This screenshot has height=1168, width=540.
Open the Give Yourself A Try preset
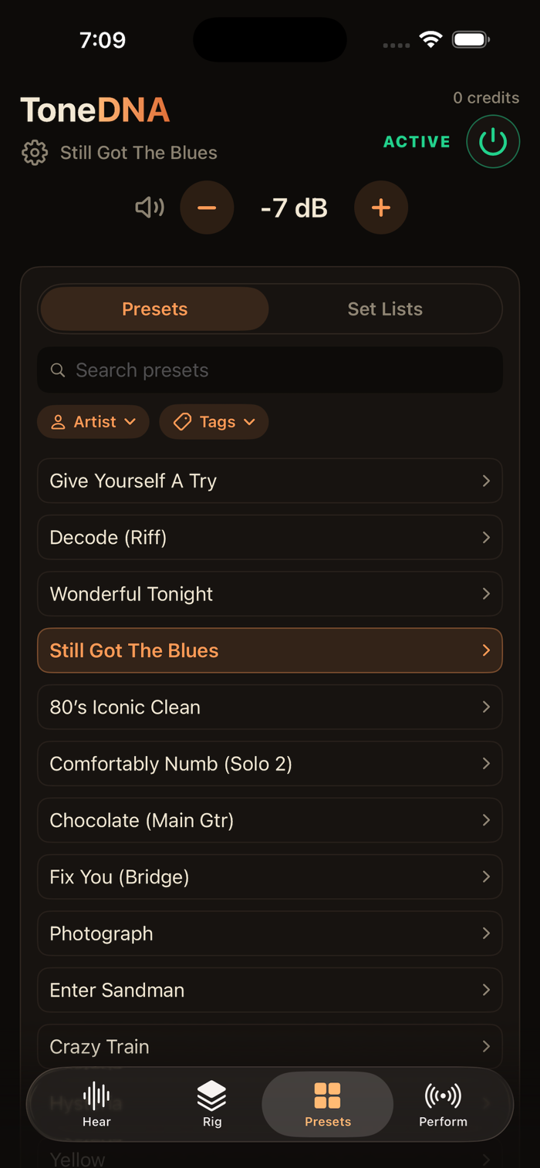270,481
